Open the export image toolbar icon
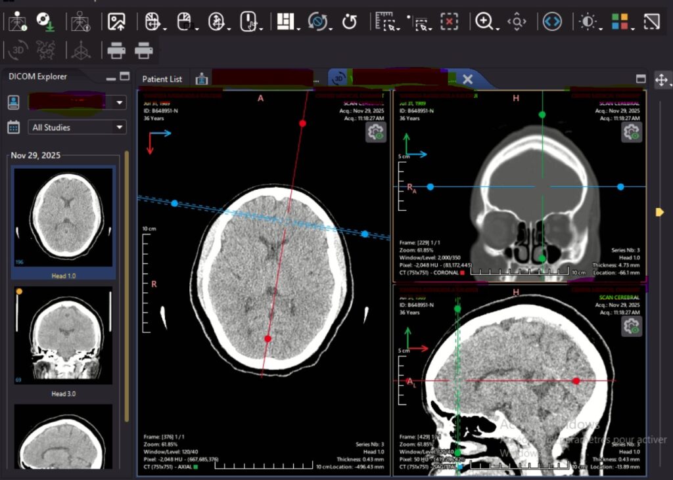The width and height of the screenshot is (673, 480). (x=116, y=22)
